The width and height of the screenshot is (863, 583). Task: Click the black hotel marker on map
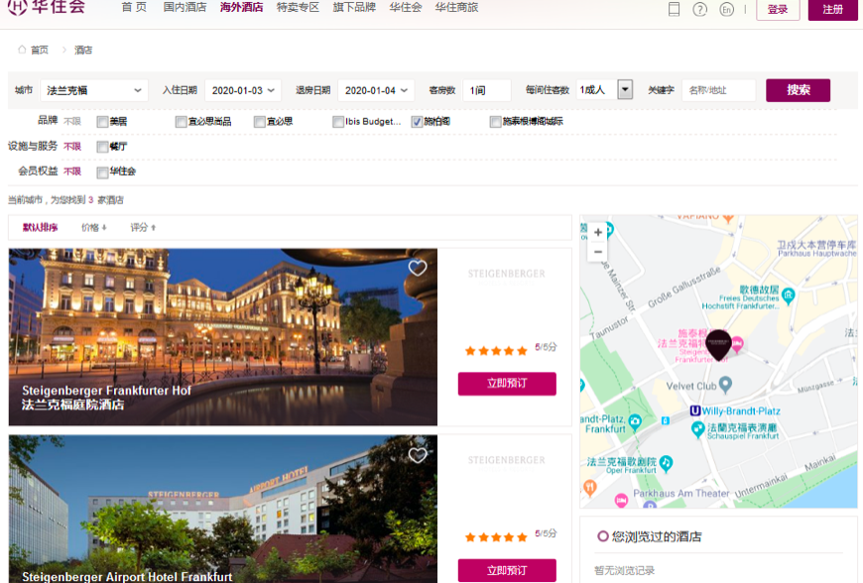coord(718,344)
